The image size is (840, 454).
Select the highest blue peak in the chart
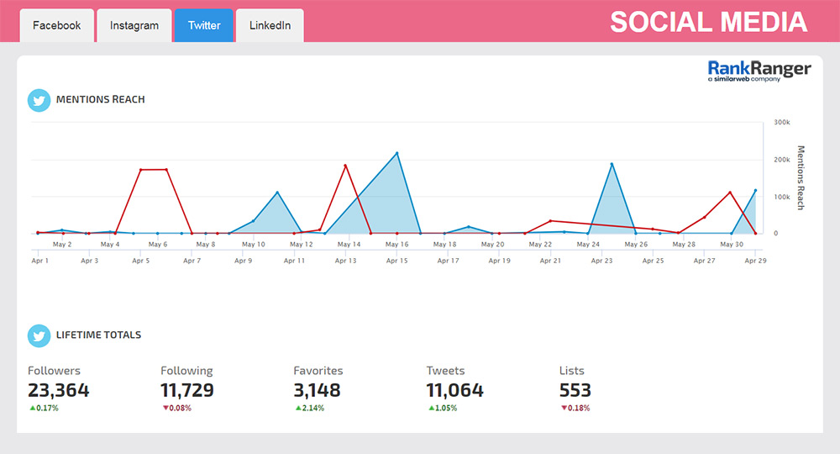[x=396, y=153]
